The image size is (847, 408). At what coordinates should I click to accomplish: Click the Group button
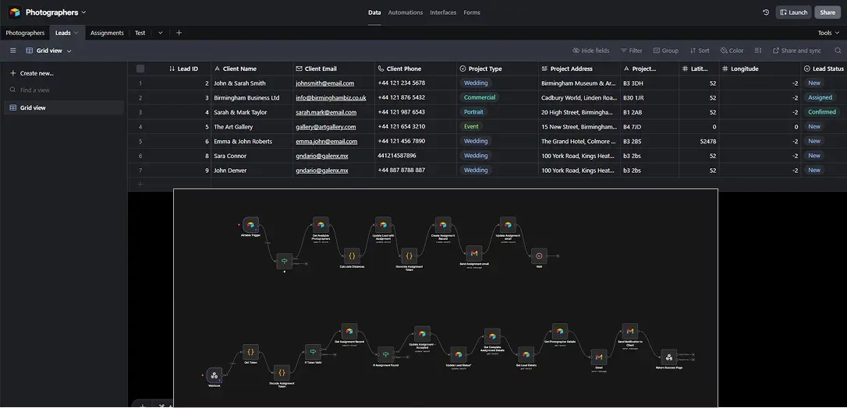coord(665,51)
